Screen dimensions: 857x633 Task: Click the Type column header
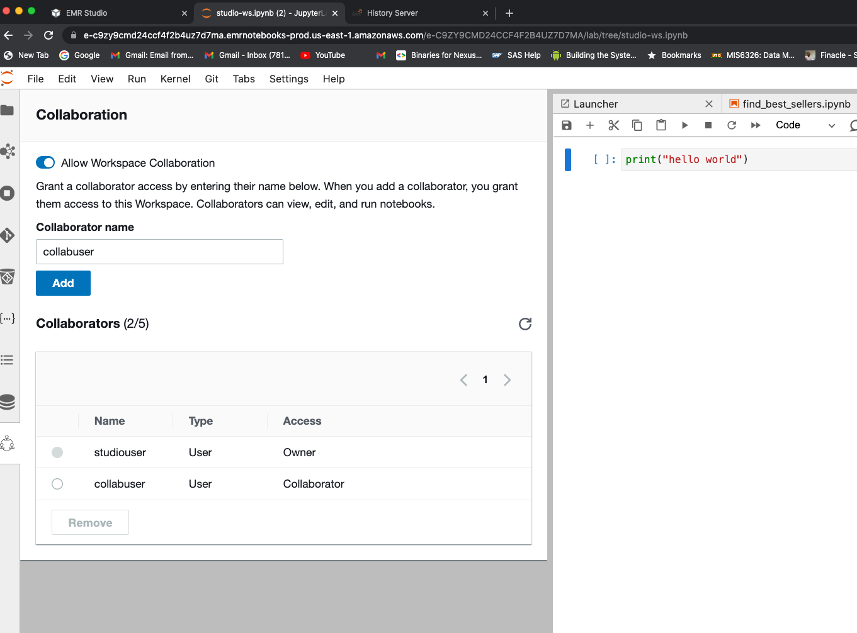[201, 421]
